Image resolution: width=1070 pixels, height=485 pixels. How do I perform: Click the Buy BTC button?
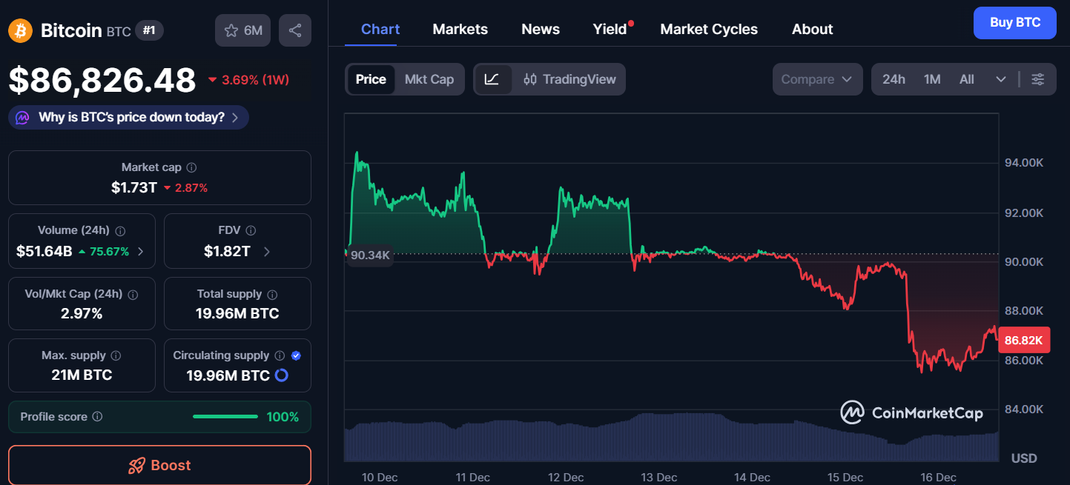pos(1014,23)
